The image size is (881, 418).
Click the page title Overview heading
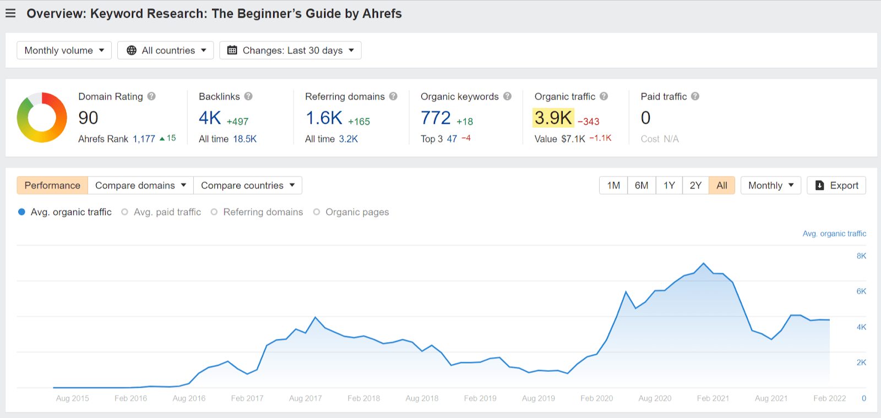(x=214, y=13)
